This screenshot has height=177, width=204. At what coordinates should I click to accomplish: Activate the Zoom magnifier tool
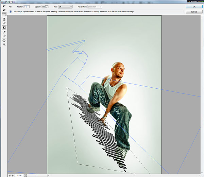coord(4,45)
